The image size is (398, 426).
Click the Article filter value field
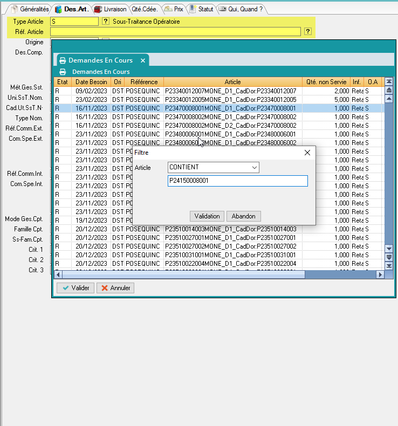[x=237, y=181]
